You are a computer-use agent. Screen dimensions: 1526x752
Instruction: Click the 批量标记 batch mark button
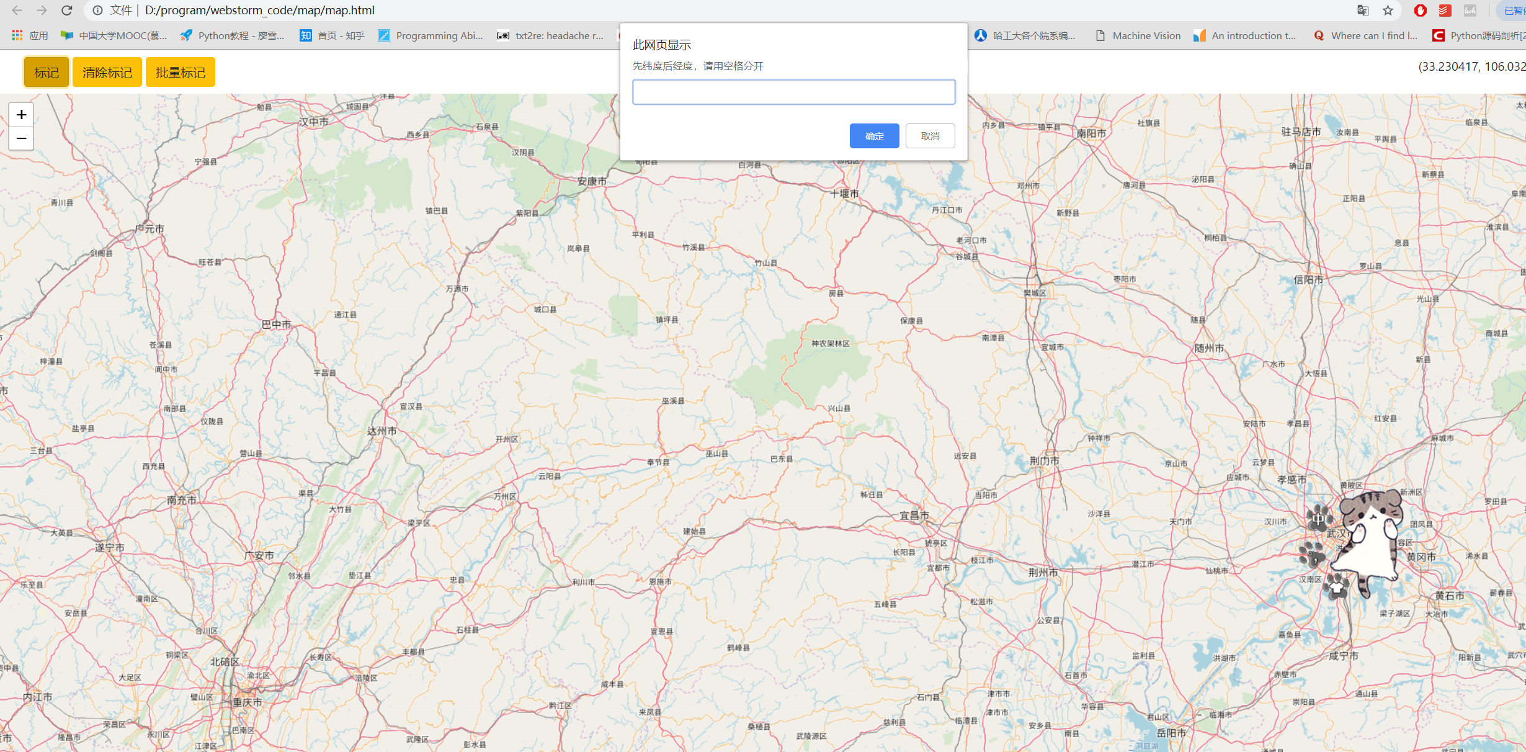(181, 73)
